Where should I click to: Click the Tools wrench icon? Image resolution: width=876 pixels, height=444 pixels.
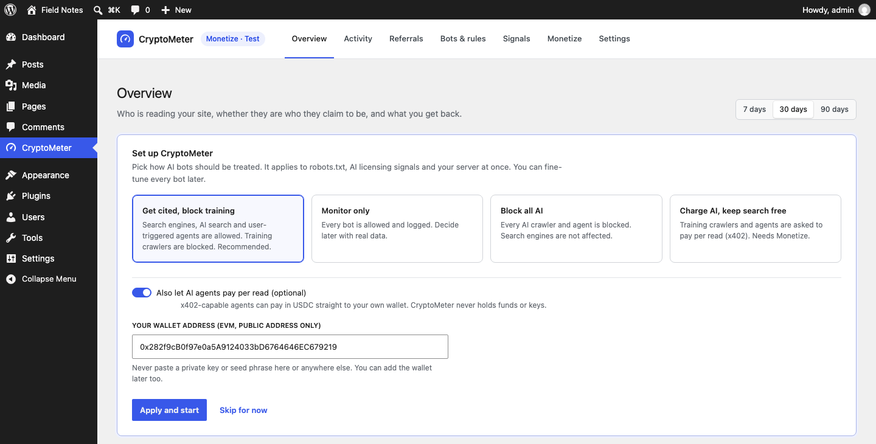11,238
